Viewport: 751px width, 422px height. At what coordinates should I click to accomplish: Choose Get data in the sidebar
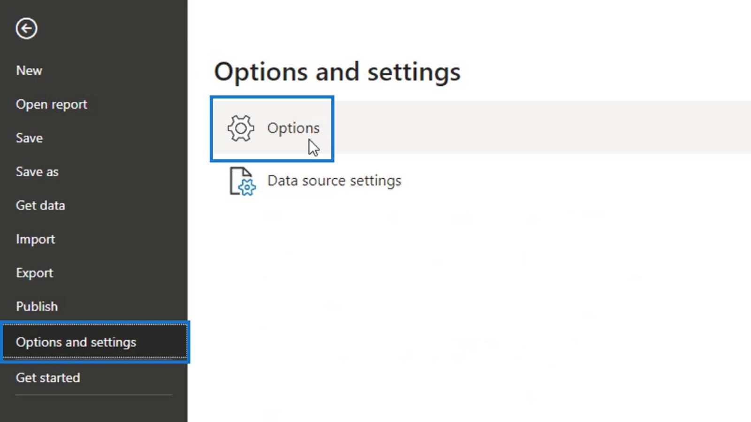pyautogui.click(x=40, y=205)
